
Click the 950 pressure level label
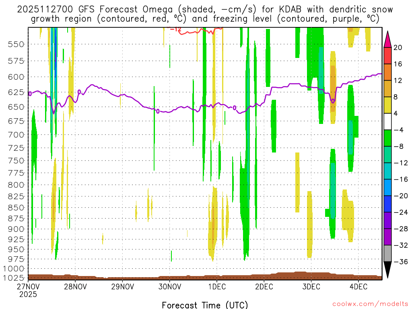(x=16, y=249)
